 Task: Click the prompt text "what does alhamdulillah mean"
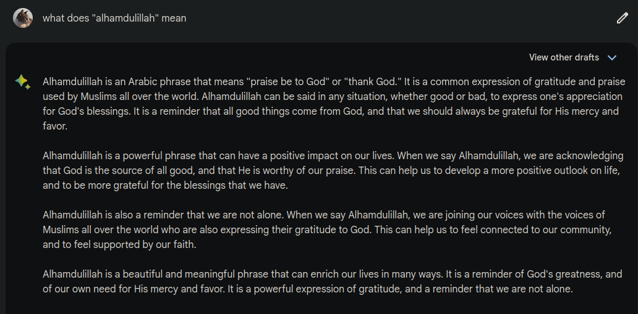pos(114,18)
